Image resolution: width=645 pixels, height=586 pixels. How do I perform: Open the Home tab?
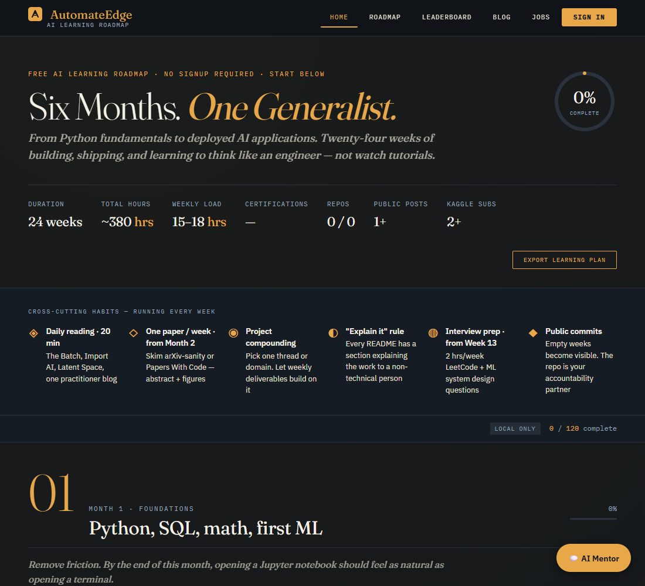pyautogui.click(x=339, y=17)
